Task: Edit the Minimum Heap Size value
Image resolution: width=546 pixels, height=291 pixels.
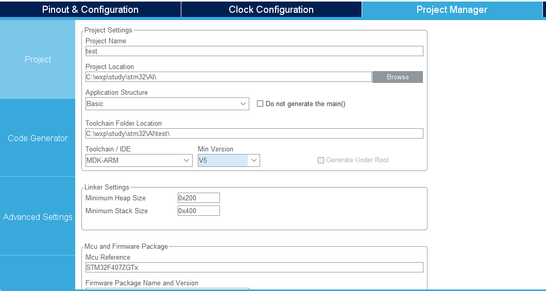Action: coord(198,198)
